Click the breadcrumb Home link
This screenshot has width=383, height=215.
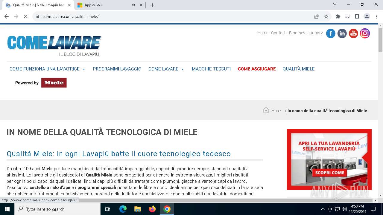click(x=277, y=111)
